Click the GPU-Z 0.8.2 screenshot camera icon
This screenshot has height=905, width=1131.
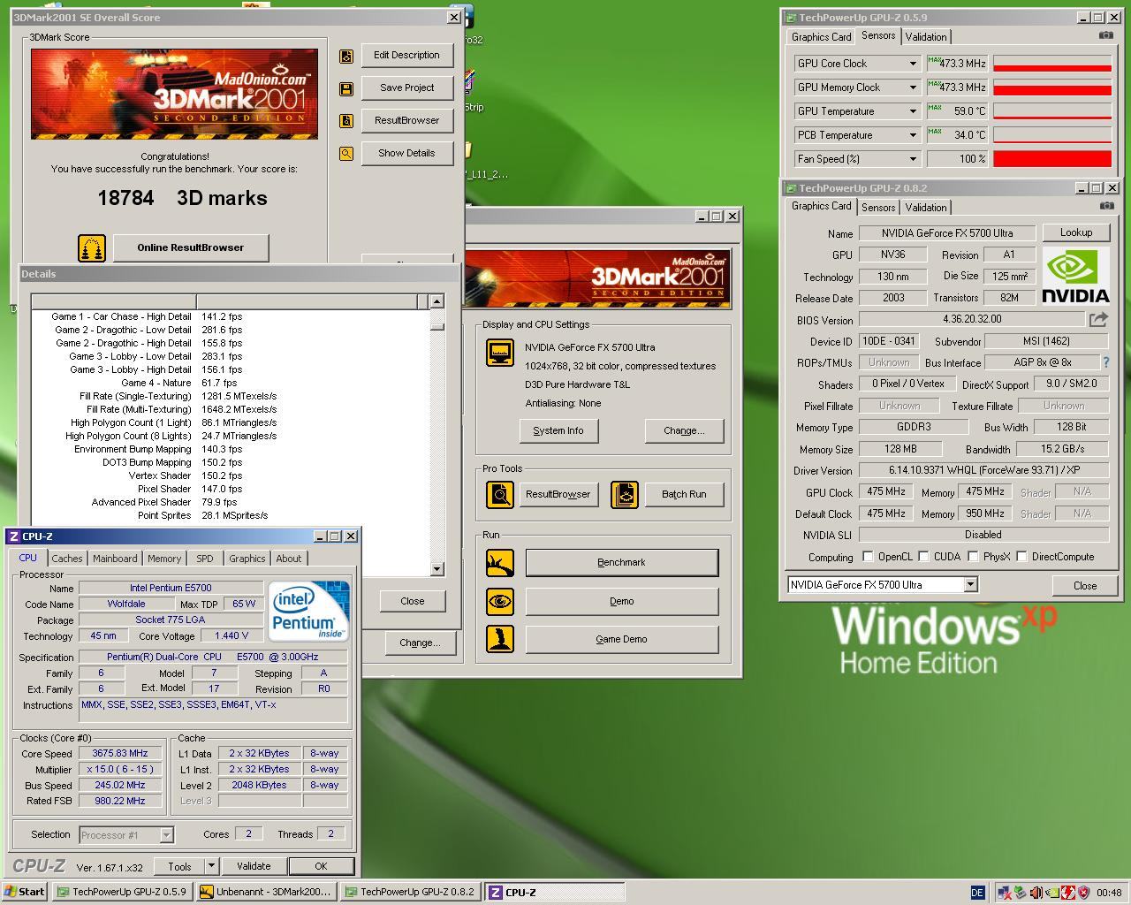(1106, 206)
